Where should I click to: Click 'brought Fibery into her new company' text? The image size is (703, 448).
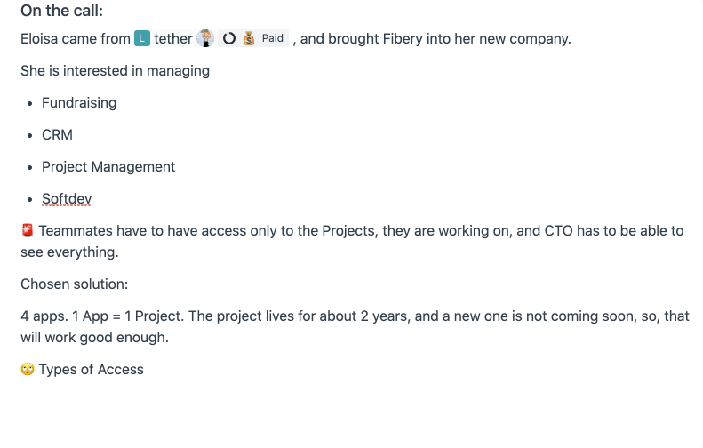(449, 39)
